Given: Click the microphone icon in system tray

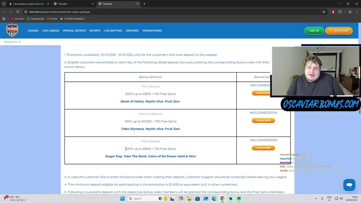Looking at the screenshot, I should (x=322, y=198).
